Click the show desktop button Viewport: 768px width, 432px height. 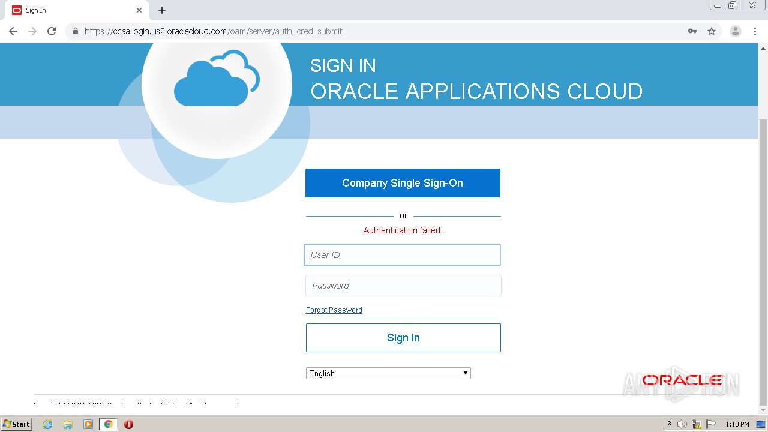[x=761, y=424]
